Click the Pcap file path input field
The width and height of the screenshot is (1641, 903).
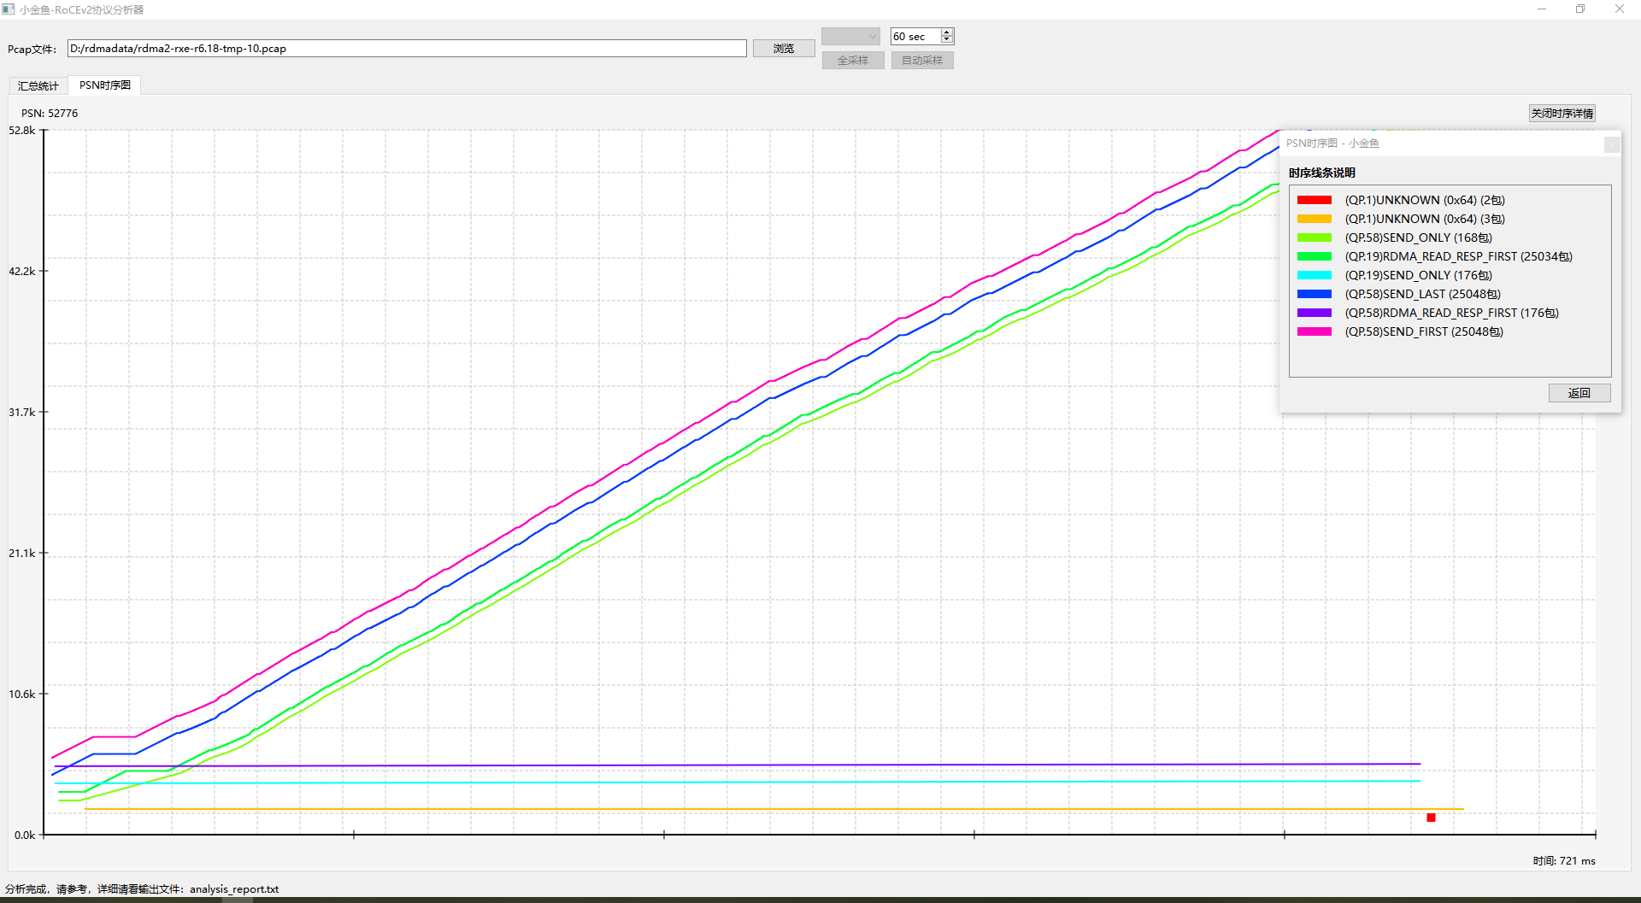coord(406,49)
